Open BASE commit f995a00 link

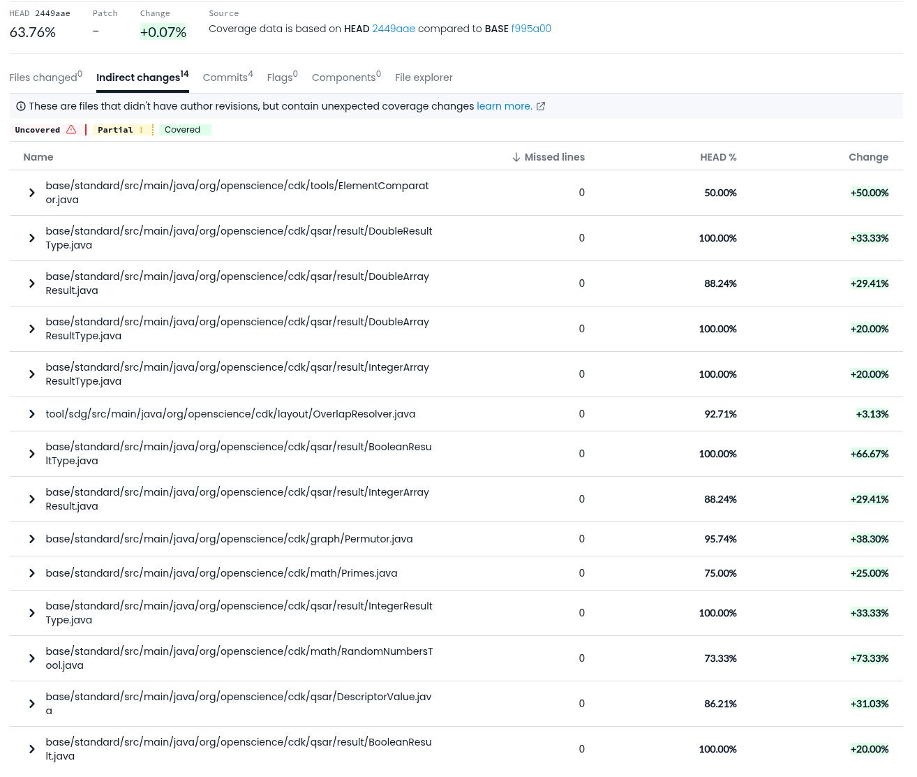(x=531, y=29)
